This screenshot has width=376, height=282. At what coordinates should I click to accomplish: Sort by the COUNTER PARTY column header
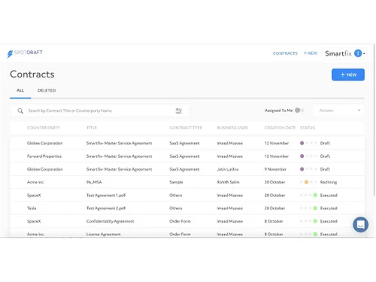tap(44, 128)
